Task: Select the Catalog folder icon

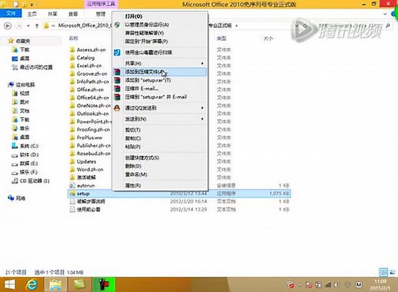Action: 72,57
